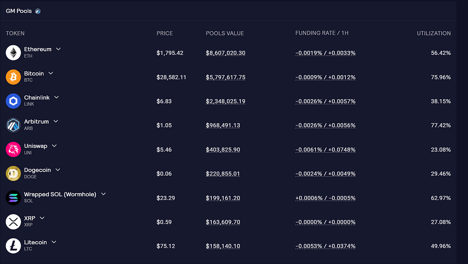The image size is (468, 264).
Task: Open the Bitcoin dropdown arrow
Action: [x=51, y=73]
